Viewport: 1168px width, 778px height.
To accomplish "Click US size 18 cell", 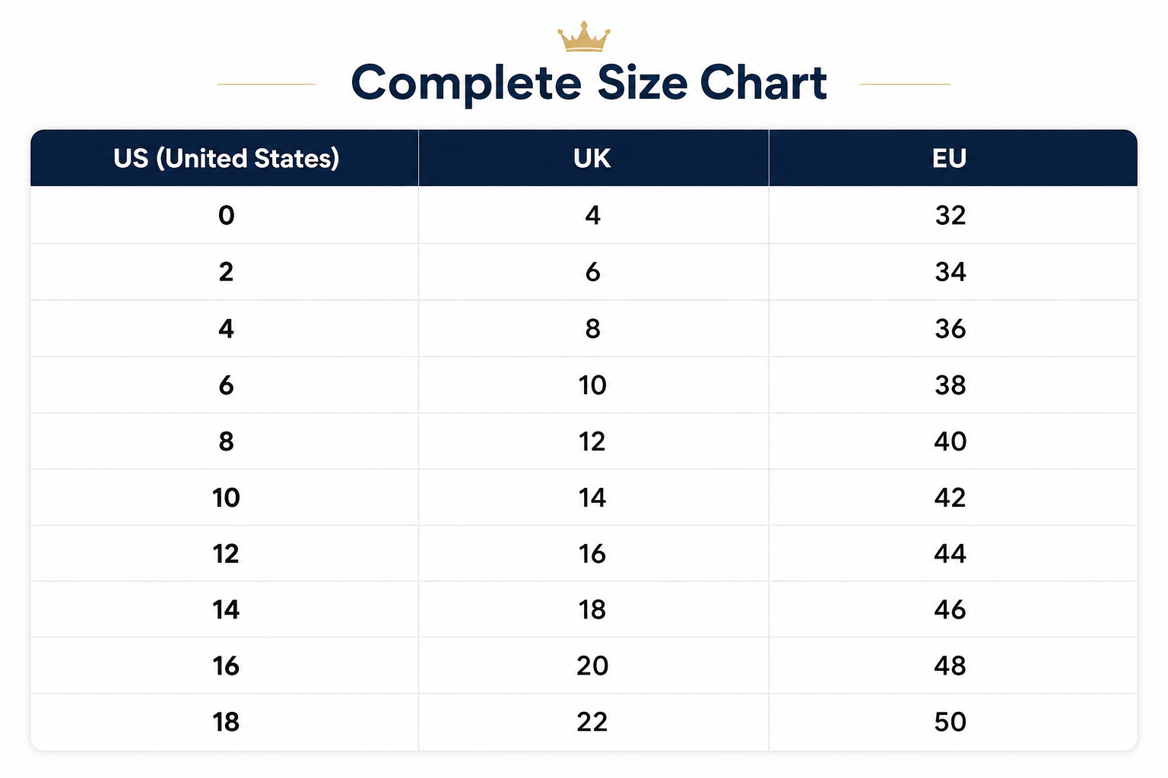I will (x=224, y=722).
